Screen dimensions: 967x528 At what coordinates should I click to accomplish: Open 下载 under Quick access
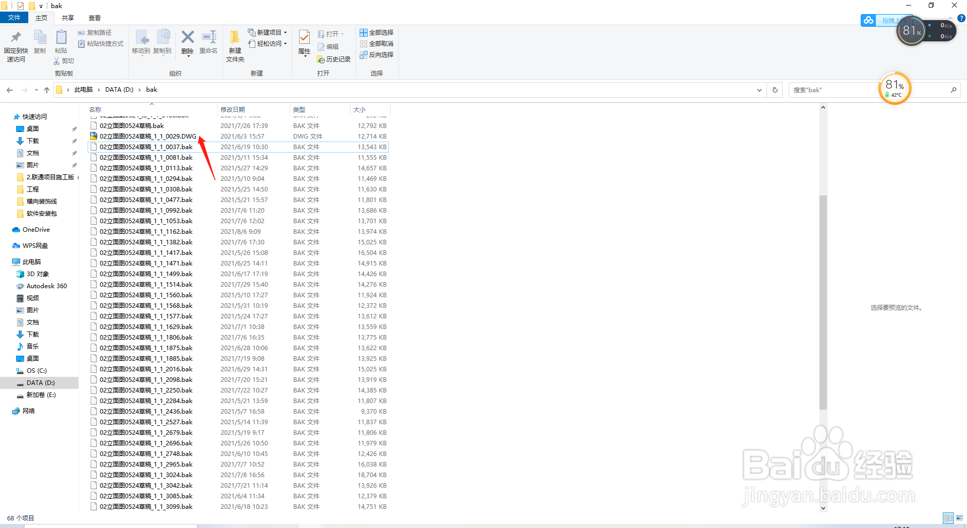point(33,141)
